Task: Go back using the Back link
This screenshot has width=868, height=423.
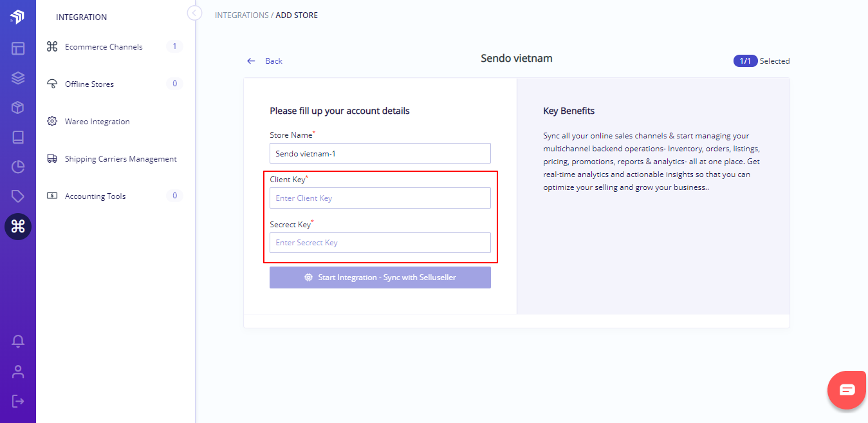Action: pos(265,61)
